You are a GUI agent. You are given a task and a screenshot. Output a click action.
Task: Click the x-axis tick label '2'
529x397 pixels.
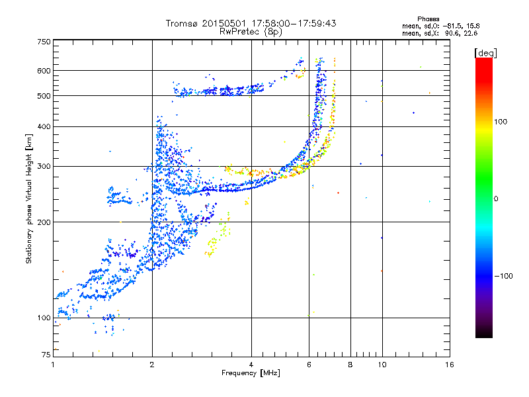152,365
